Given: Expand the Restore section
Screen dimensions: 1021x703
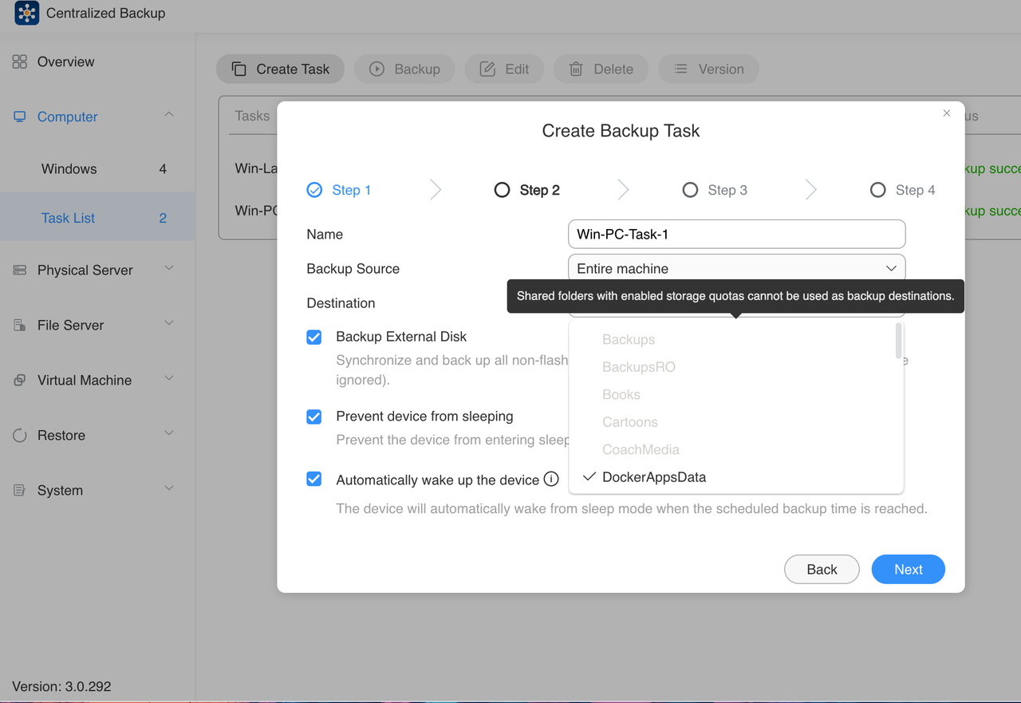Looking at the screenshot, I should click(169, 434).
